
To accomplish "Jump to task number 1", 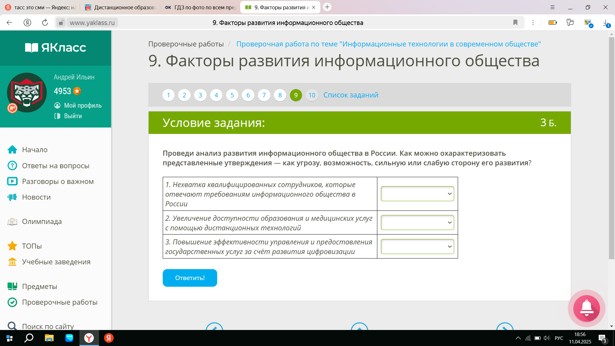I will (168, 95).
